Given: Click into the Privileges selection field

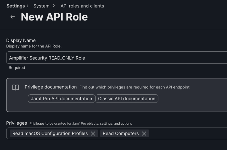Looking at the screenshot, I should pos(116,133).
